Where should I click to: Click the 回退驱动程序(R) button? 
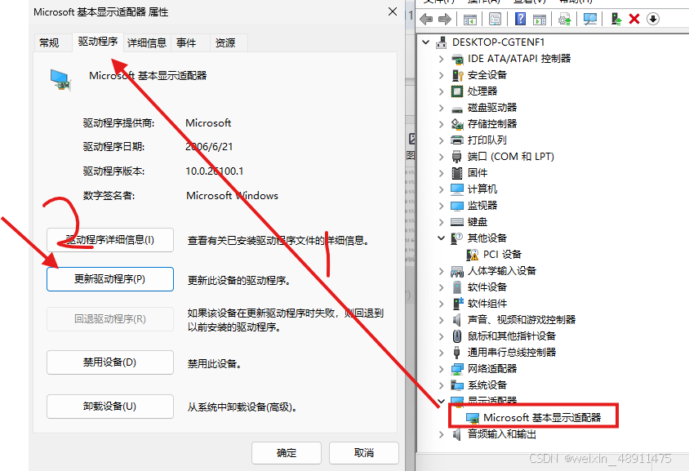coord(110,319)
